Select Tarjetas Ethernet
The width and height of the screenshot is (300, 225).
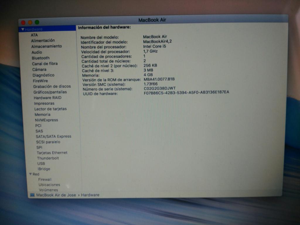pos(52,153)
